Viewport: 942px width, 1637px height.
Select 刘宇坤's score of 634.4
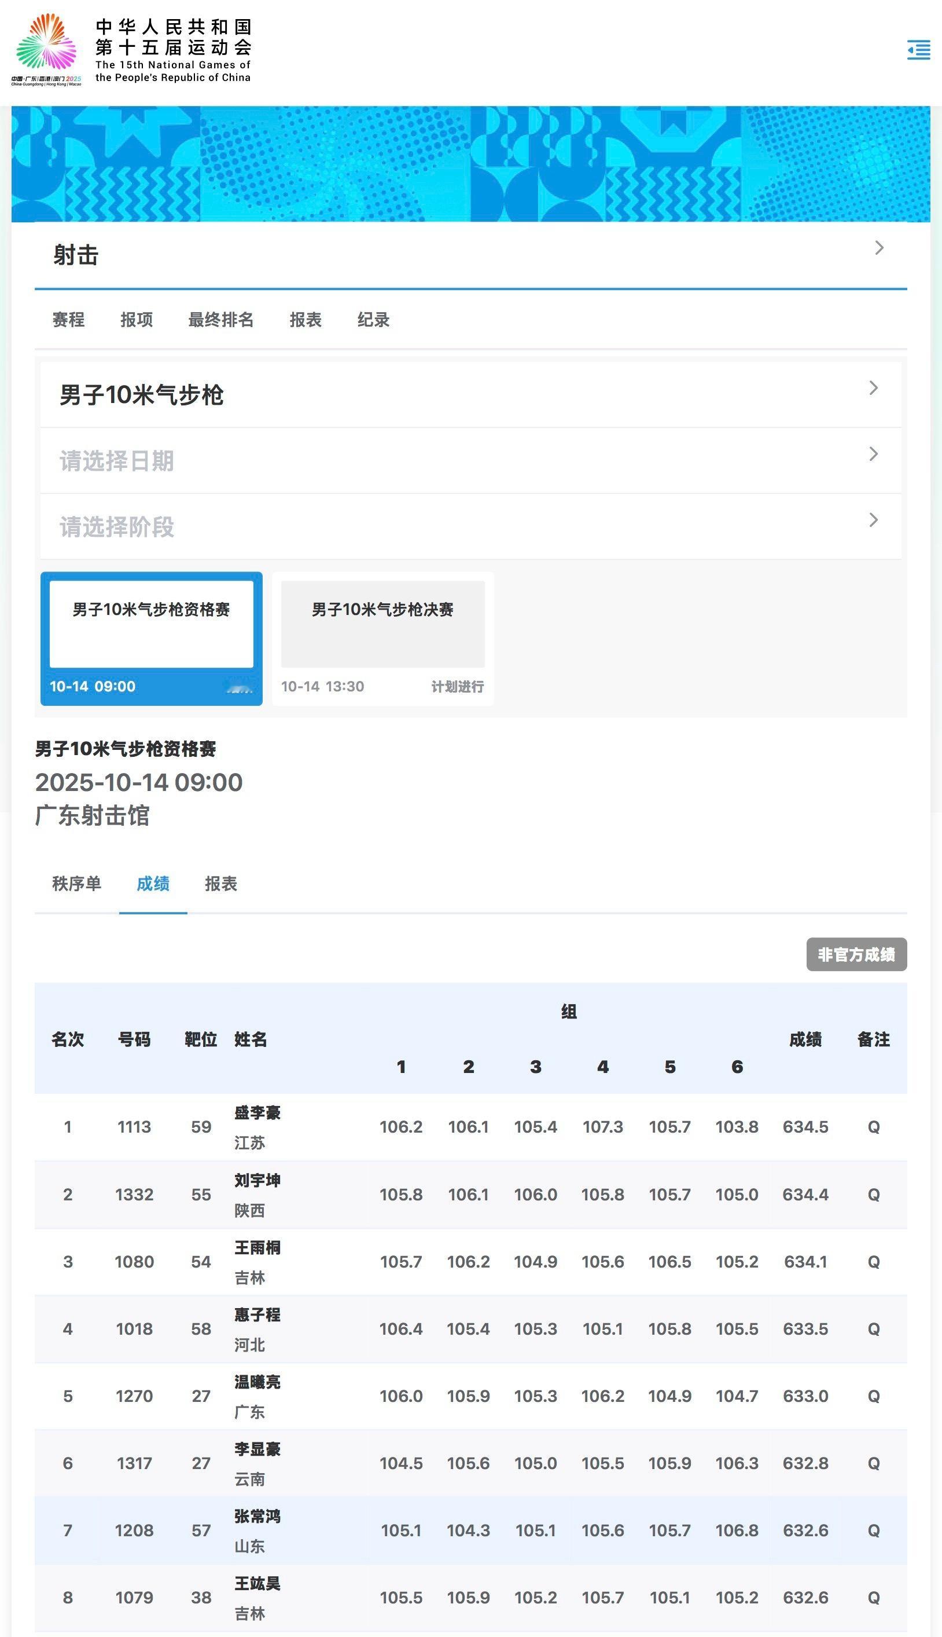coord(804,1194)
